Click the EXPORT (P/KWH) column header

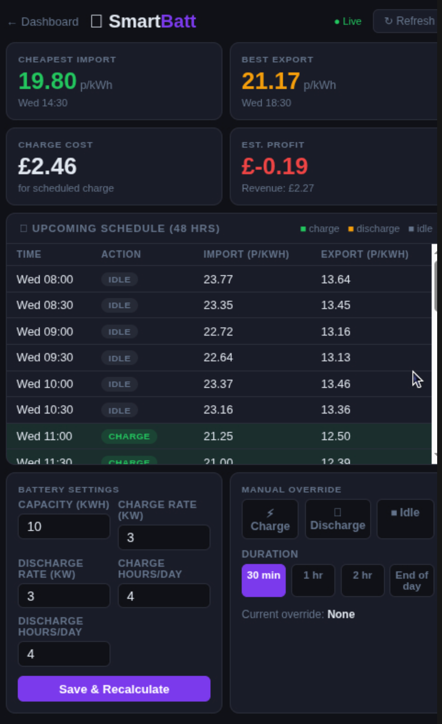364,254
